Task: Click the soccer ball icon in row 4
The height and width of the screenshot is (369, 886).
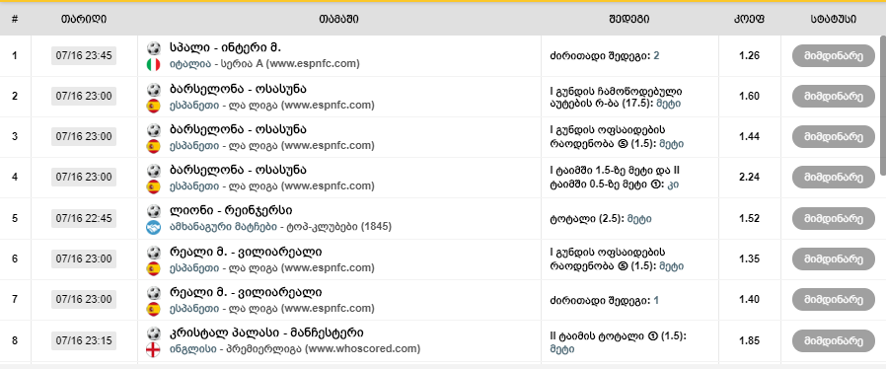Action: (x=153, y=170)
